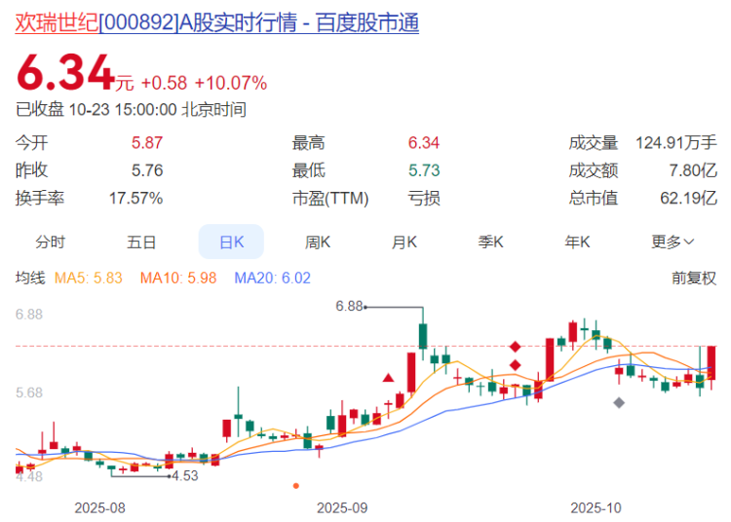The image size is (731, 522).
Task: Select the 季K chart tab
Action: [490, 242]
